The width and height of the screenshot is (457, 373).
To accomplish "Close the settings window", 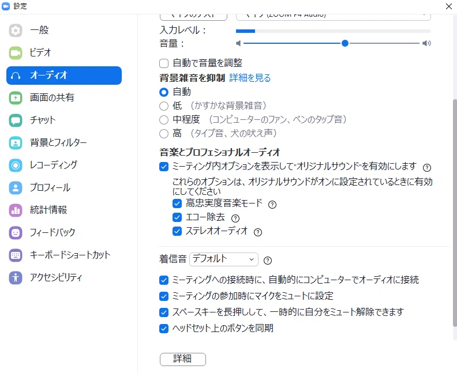I will [x=449, y=6].
